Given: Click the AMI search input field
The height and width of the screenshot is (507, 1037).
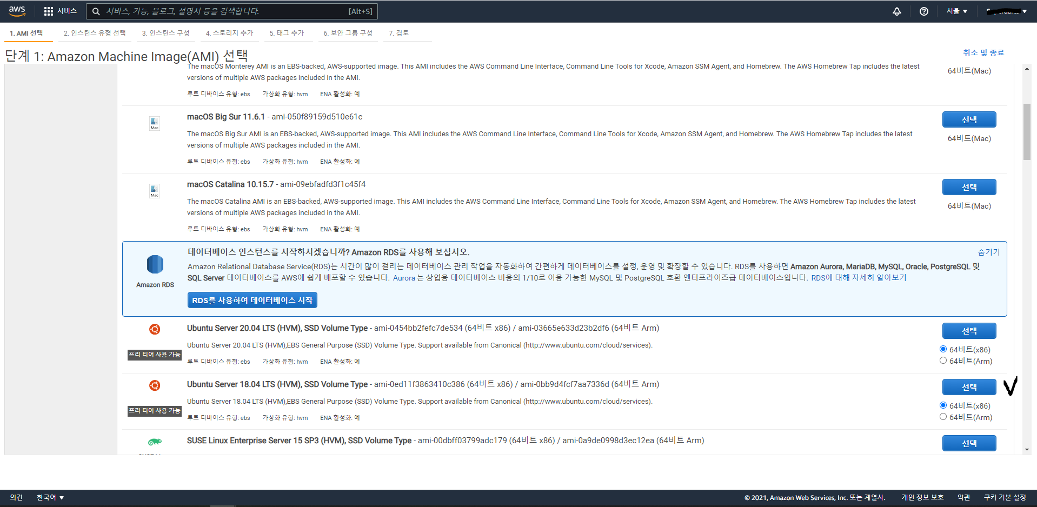Looking at the screenshot, I should (231, 11).
